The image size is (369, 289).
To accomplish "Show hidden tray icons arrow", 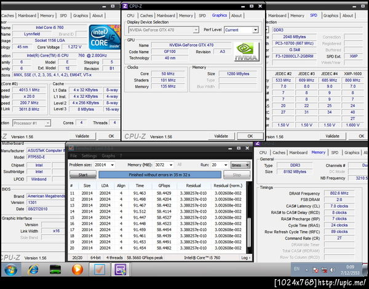I will pos(307,270).
